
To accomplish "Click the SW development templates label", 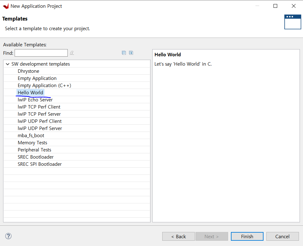I will pos(41,64).
